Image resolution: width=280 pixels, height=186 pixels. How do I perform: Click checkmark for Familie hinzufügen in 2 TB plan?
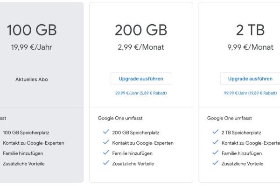tap(215, 153)
